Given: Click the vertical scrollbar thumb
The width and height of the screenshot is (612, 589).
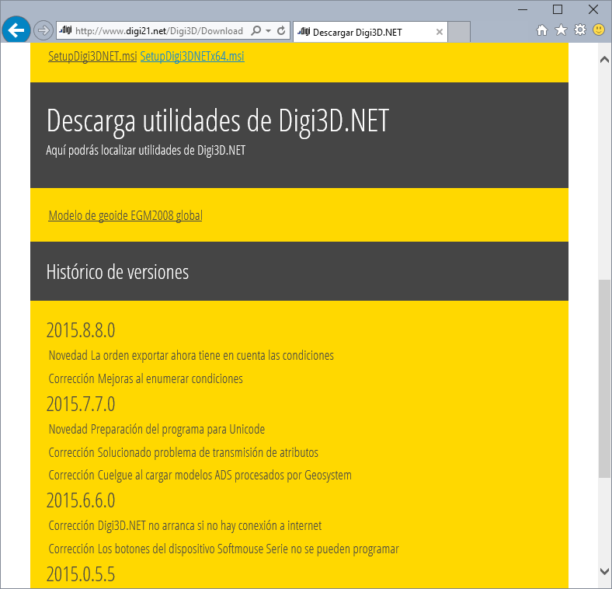Looking at the screenshot, I should (x=604, y=377).
